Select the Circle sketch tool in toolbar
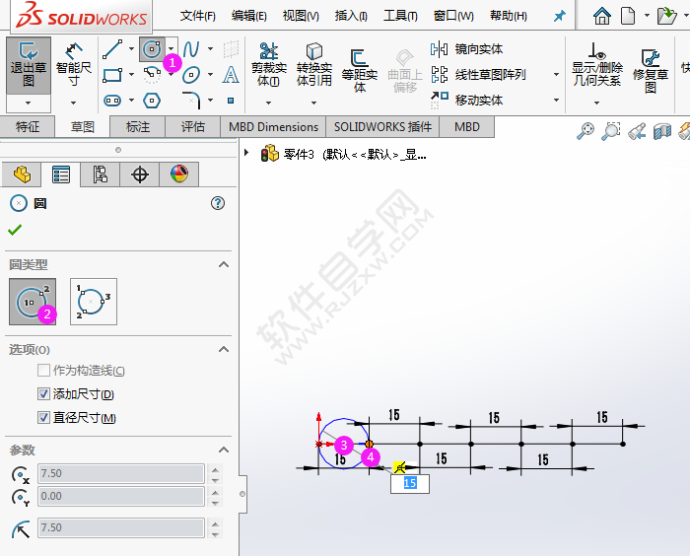The height and width of the screenshot is (556, 690). click(151, 48)
